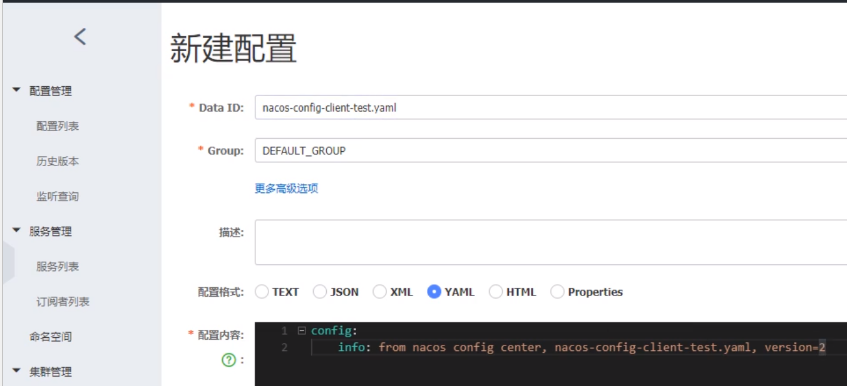Open 监听查询 in the sidebar
Screen dimensions: 847x386
click(x=58, y=196)
